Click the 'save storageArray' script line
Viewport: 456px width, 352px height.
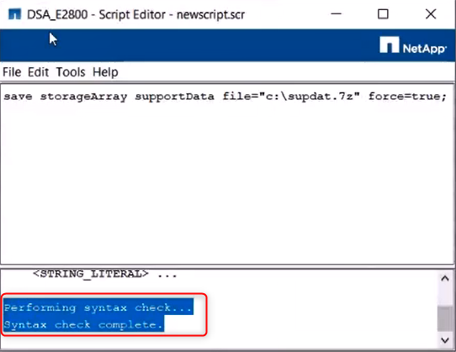click(x=225, y=96)
